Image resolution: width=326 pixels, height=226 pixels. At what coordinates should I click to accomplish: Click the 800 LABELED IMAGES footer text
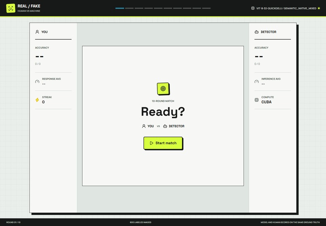point(140,222)
